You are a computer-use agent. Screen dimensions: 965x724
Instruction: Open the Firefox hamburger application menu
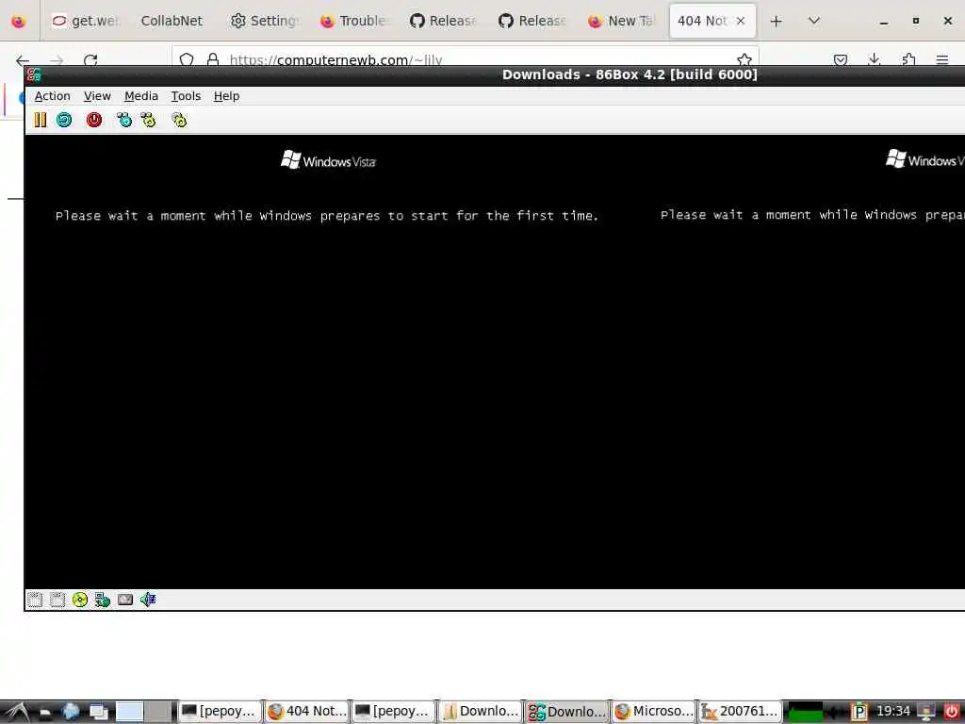942,59
